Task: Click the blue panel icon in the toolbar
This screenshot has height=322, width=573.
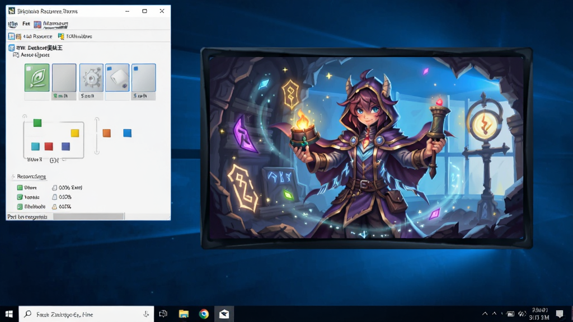Action: (x=11, y=36)
